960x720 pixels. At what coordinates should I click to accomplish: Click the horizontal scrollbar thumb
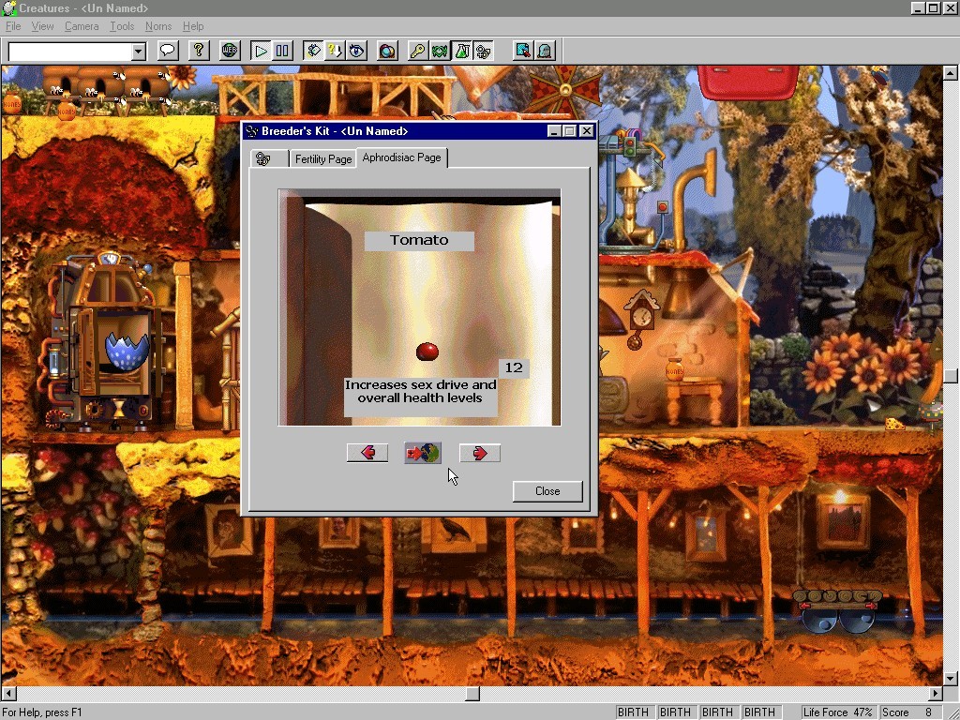point(472,694)
